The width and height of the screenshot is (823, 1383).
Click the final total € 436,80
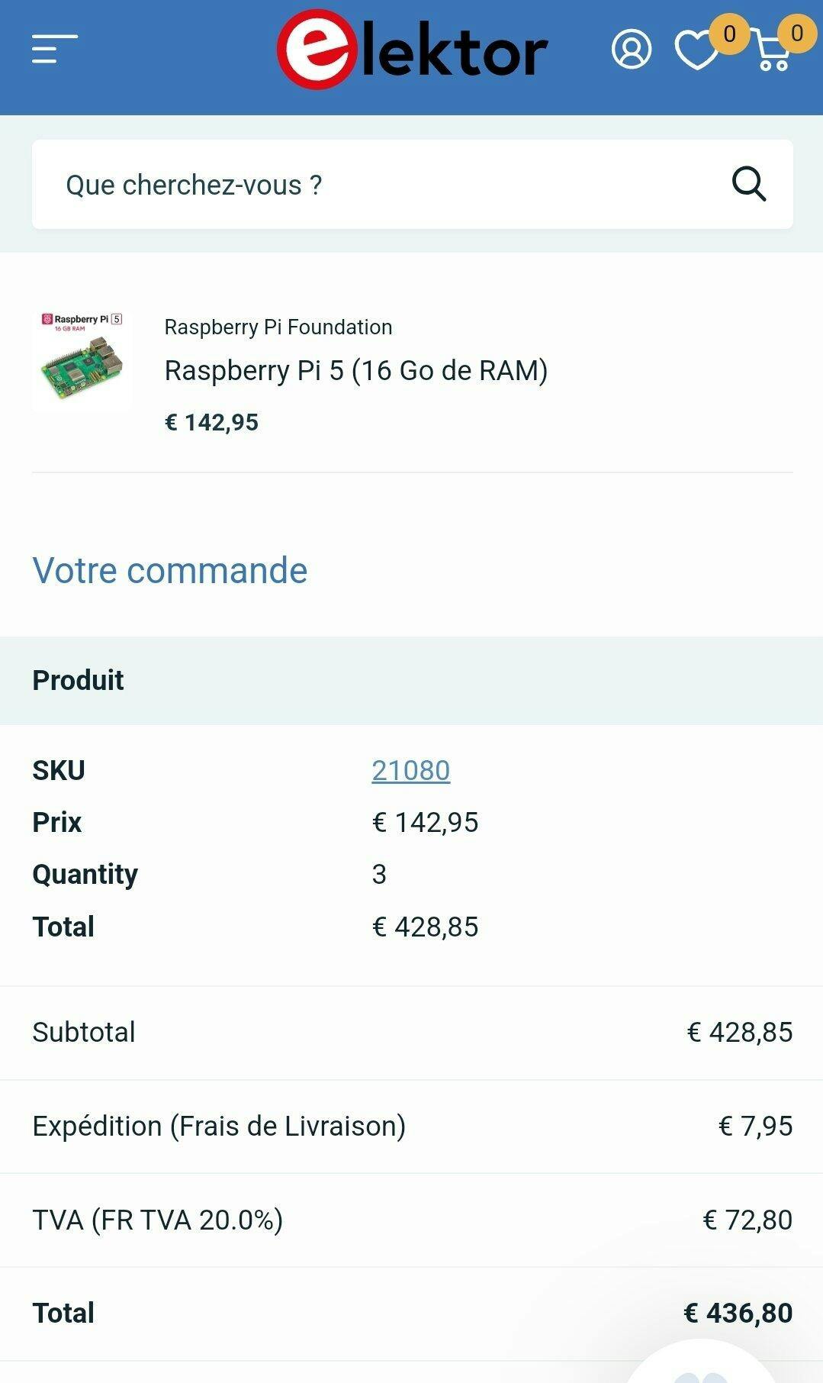tap(738, 1314)
